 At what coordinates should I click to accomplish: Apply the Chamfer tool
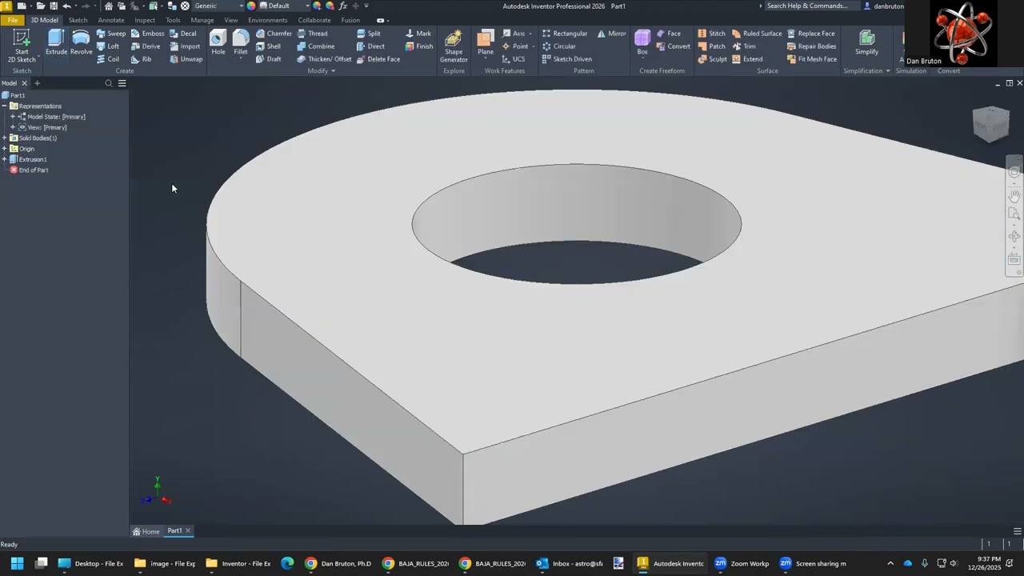point(274,34)
